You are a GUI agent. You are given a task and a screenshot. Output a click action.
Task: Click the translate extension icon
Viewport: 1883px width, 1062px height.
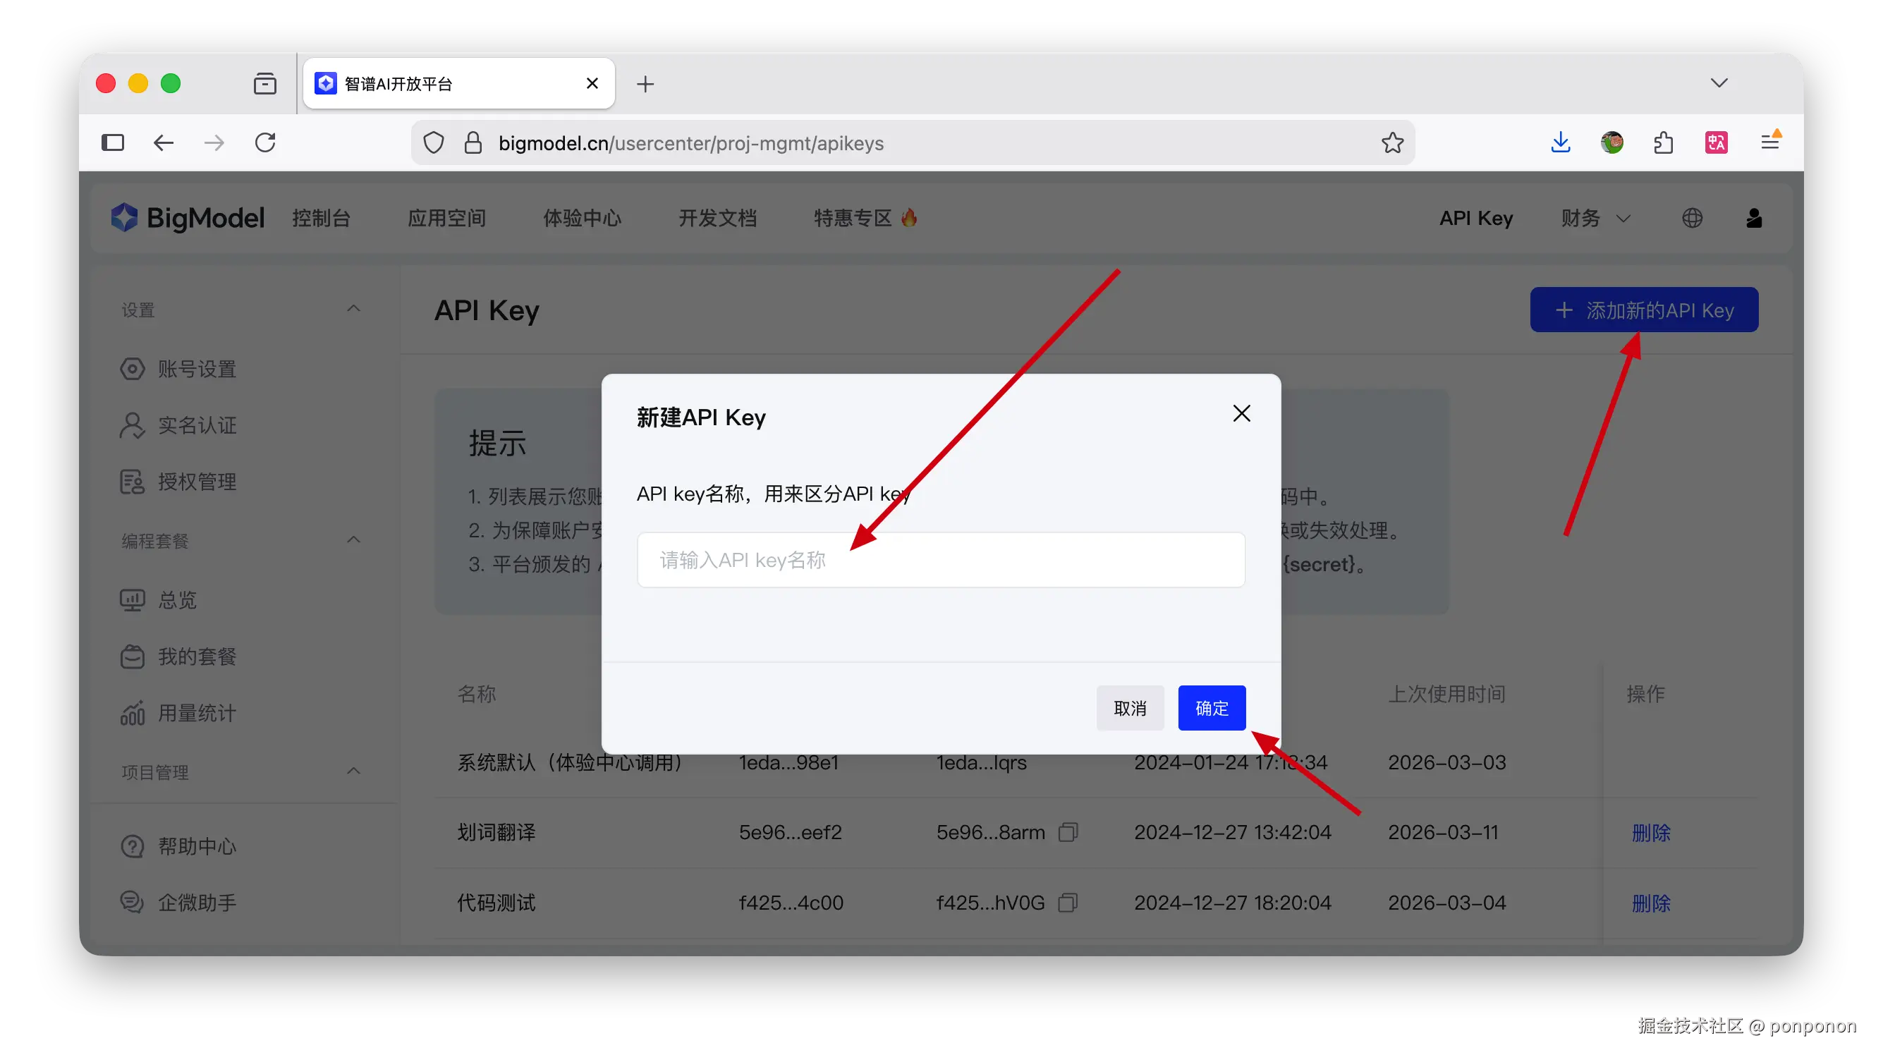pyautogui.click(x=1716, y=142)
